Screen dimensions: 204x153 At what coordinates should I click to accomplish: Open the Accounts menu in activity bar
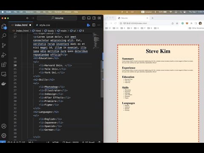pos(4,126)
